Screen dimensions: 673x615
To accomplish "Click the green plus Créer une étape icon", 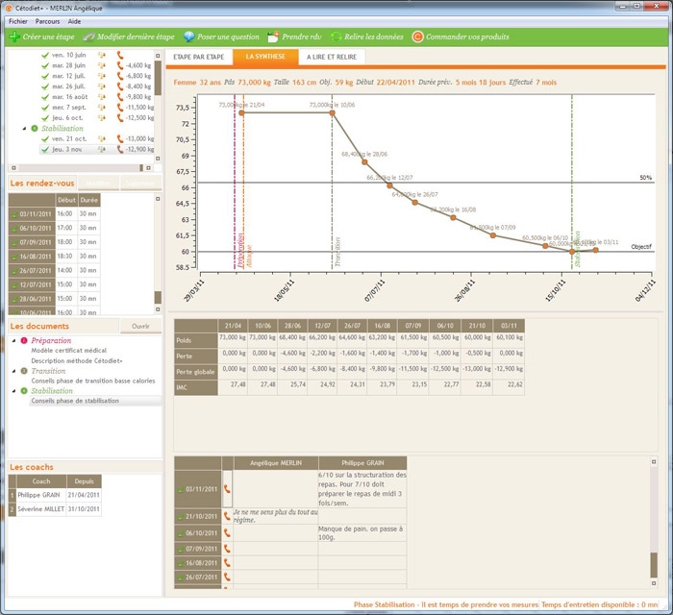I will (x=14, y=37).
